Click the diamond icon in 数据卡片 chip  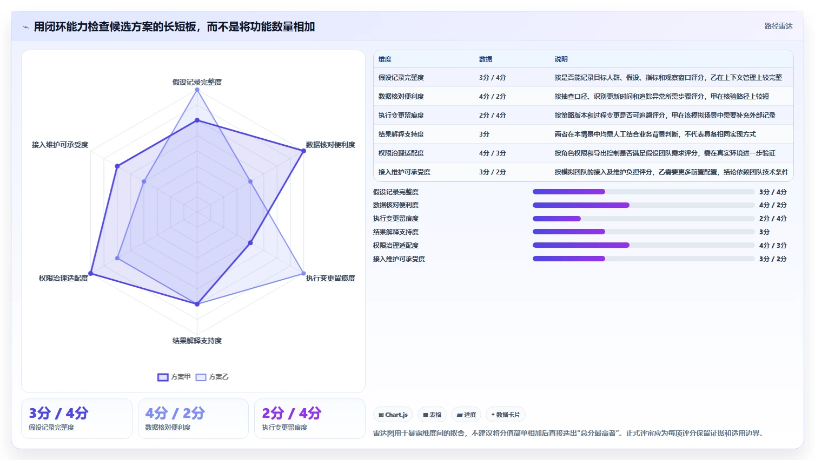pos(493,415)
